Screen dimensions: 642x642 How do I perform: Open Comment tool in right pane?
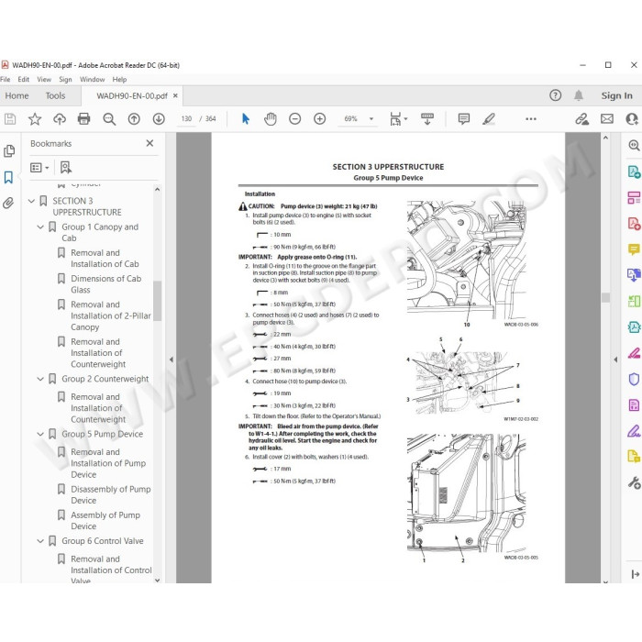[634, 249]
